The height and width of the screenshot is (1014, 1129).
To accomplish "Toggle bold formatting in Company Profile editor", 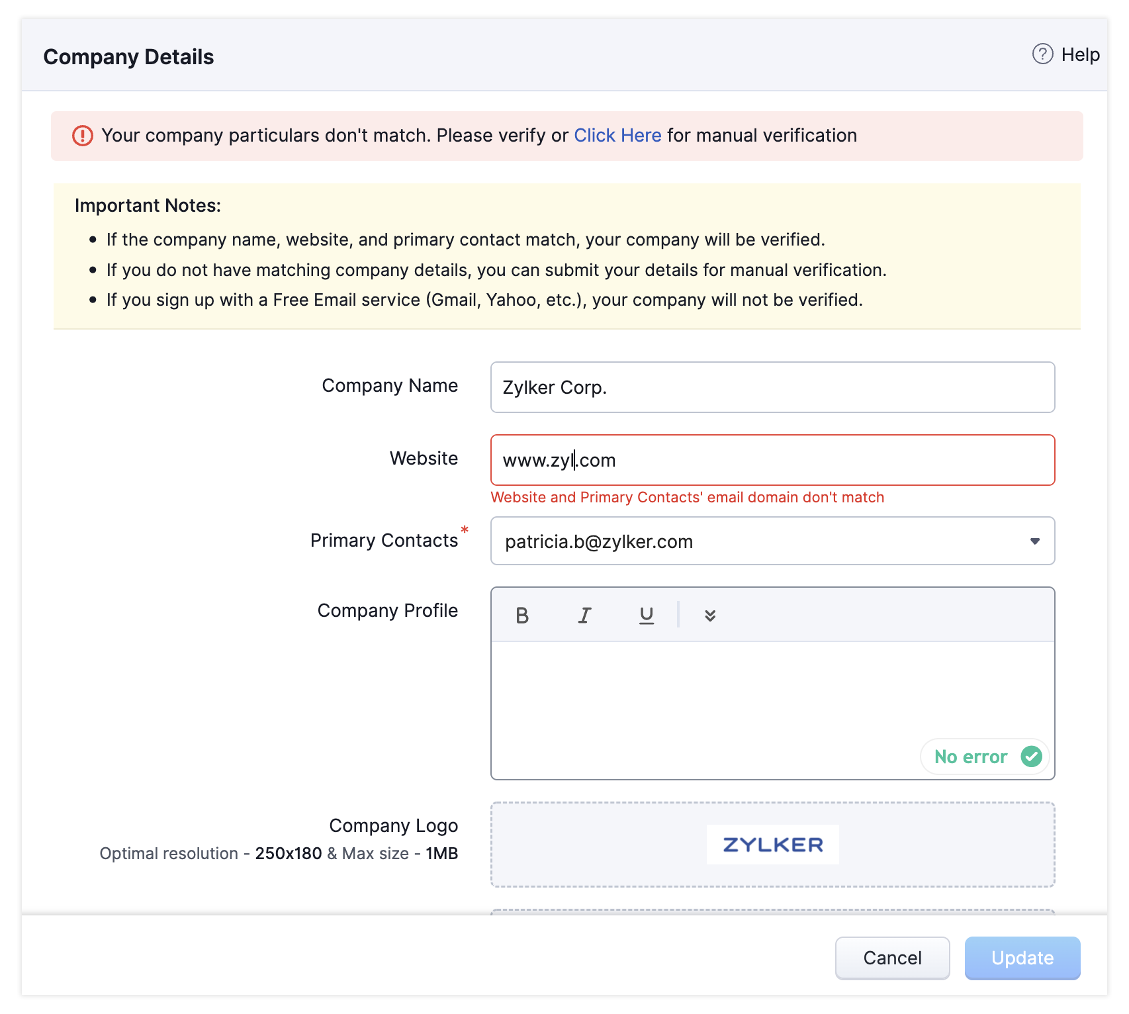I will [522, 616].
